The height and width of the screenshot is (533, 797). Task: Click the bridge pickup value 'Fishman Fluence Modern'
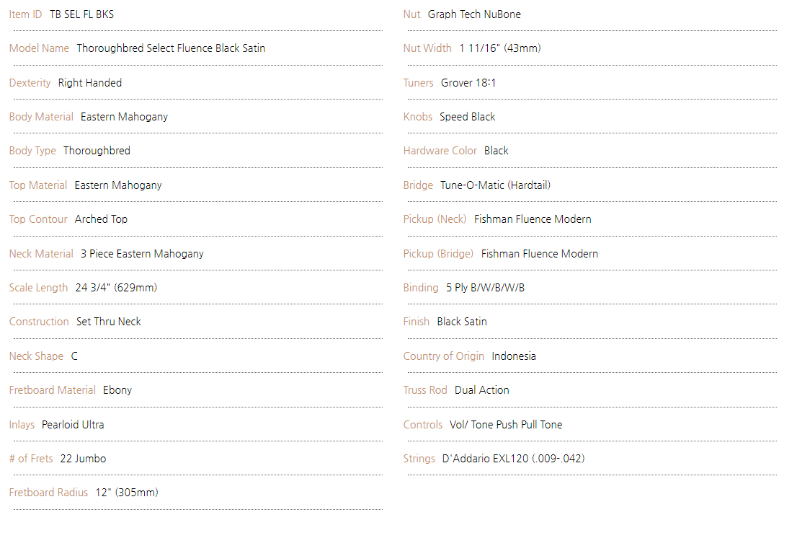click(540, 254)
